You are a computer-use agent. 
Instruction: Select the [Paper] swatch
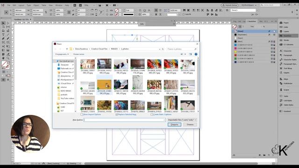coord(254,38)
